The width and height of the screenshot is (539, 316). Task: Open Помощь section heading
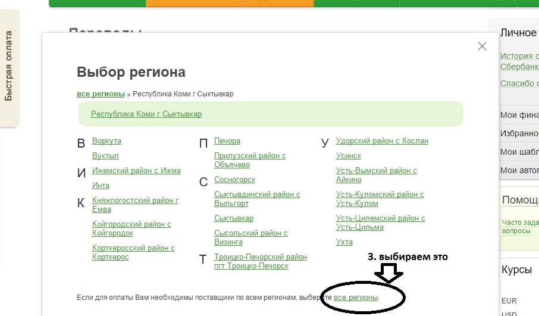(521, 200)
